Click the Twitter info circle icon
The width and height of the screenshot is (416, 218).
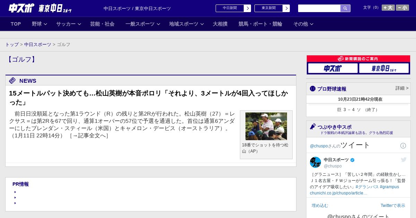403,146
